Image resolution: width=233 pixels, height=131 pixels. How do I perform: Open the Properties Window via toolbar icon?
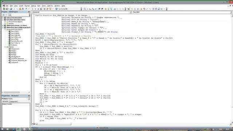47,9
